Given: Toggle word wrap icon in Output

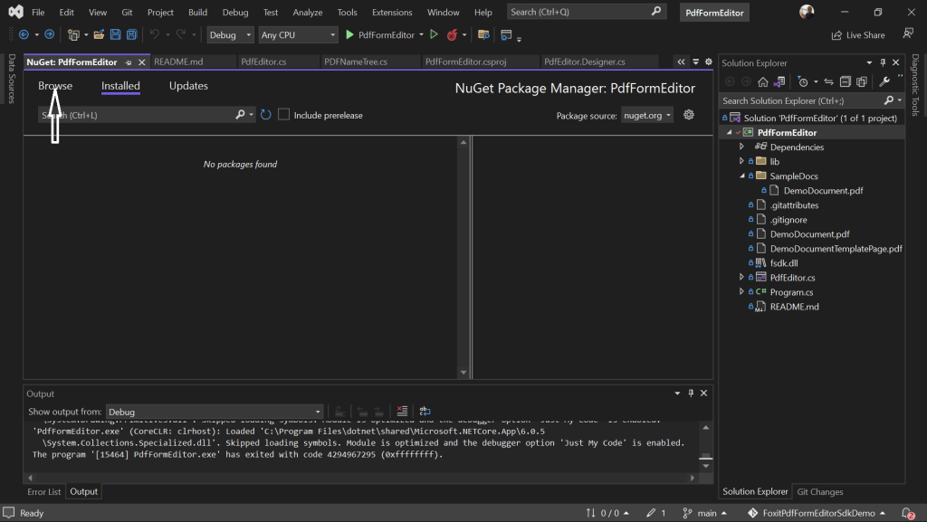Looking at the screenshot, I should coord(425,411).
